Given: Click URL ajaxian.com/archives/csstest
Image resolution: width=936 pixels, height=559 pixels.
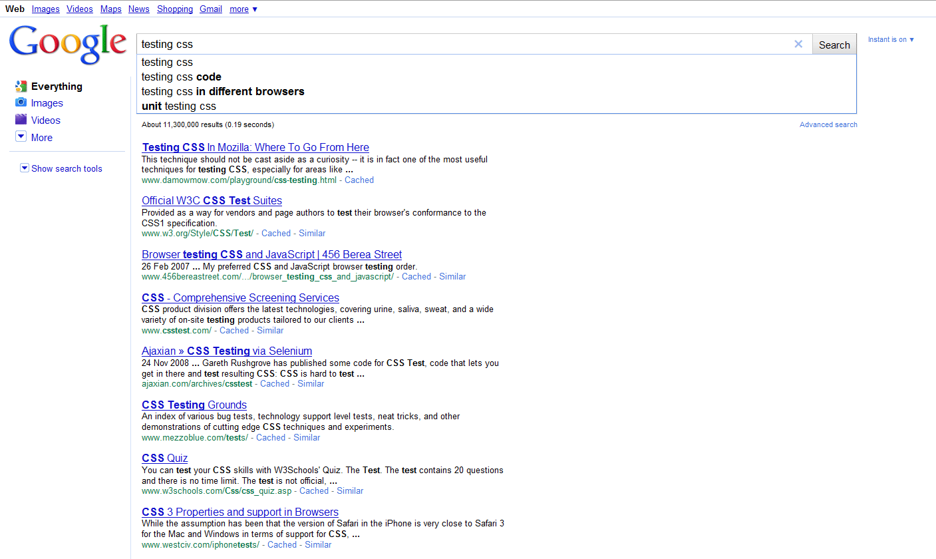Looking at the screenshot, I should pyautogui.click(x=197, y=384).
